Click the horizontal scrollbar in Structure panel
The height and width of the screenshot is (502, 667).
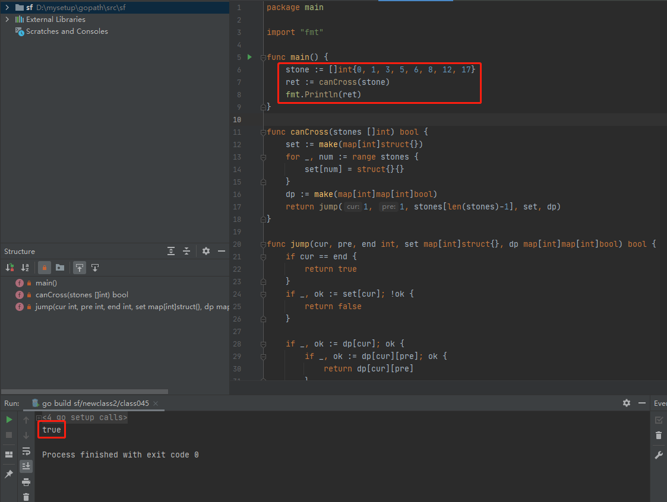(x=85, y=392)
